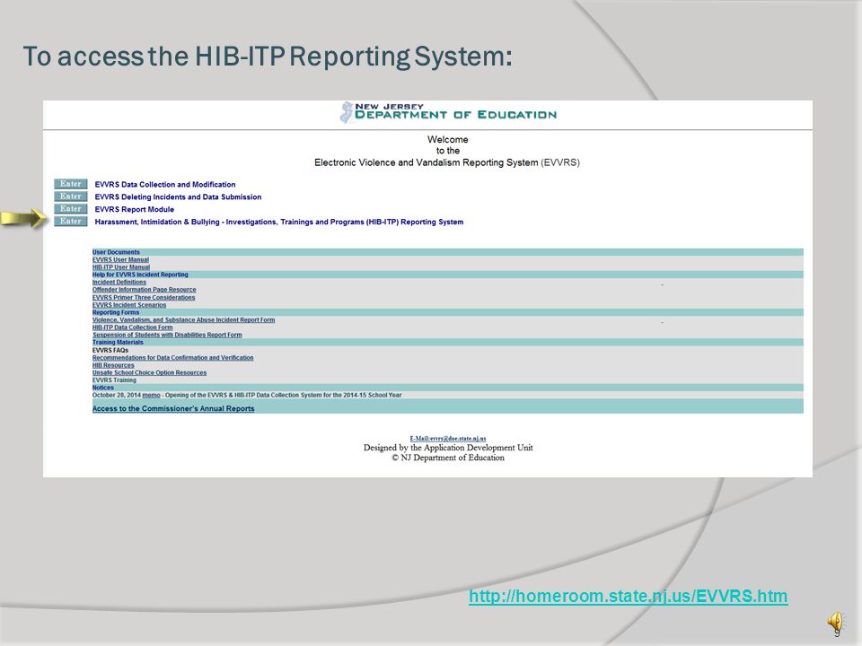The image size is (862, 646).
Task: Click the New Jersey Department of Education logo
Action: coord(448,111)
